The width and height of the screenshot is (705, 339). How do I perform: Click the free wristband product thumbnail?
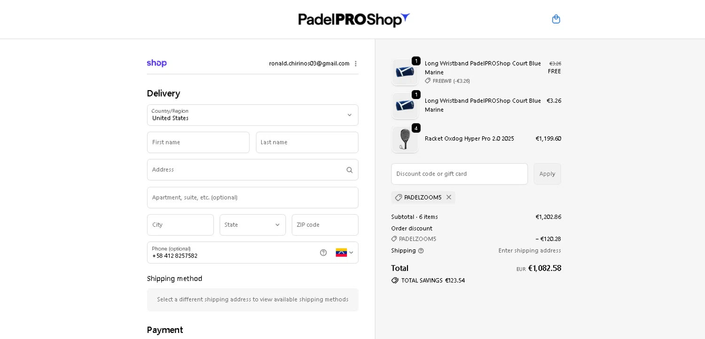(x=405, y=72)
